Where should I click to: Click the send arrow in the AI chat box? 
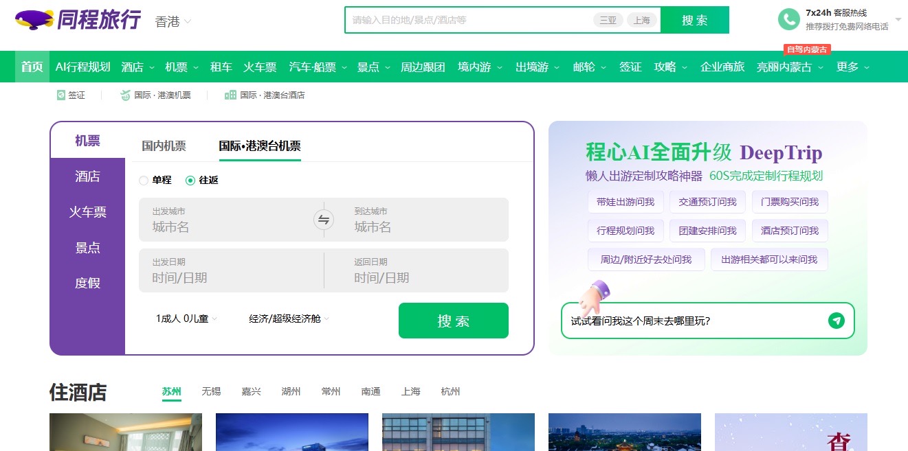(836, 321)
